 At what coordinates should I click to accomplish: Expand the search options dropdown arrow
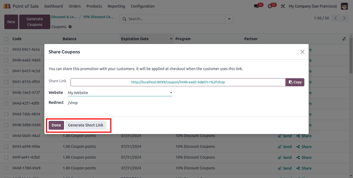[x=229, y=19]
